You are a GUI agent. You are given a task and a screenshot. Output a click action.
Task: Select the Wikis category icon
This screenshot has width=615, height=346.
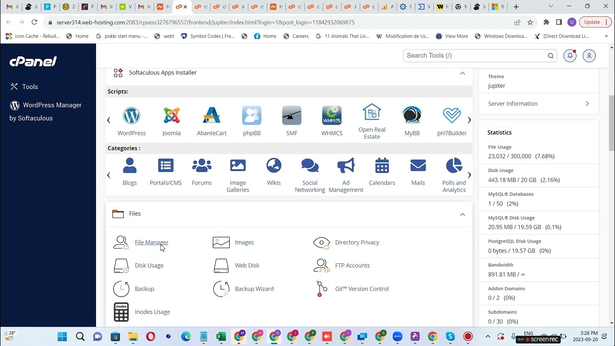coord(274,165)
